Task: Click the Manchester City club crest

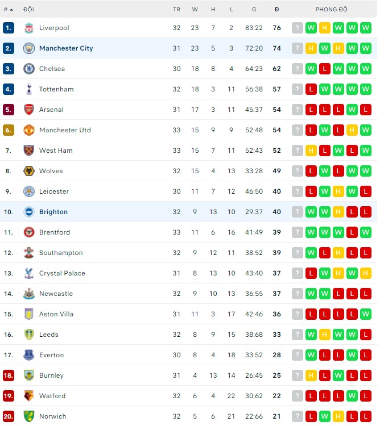Action: 28,48
